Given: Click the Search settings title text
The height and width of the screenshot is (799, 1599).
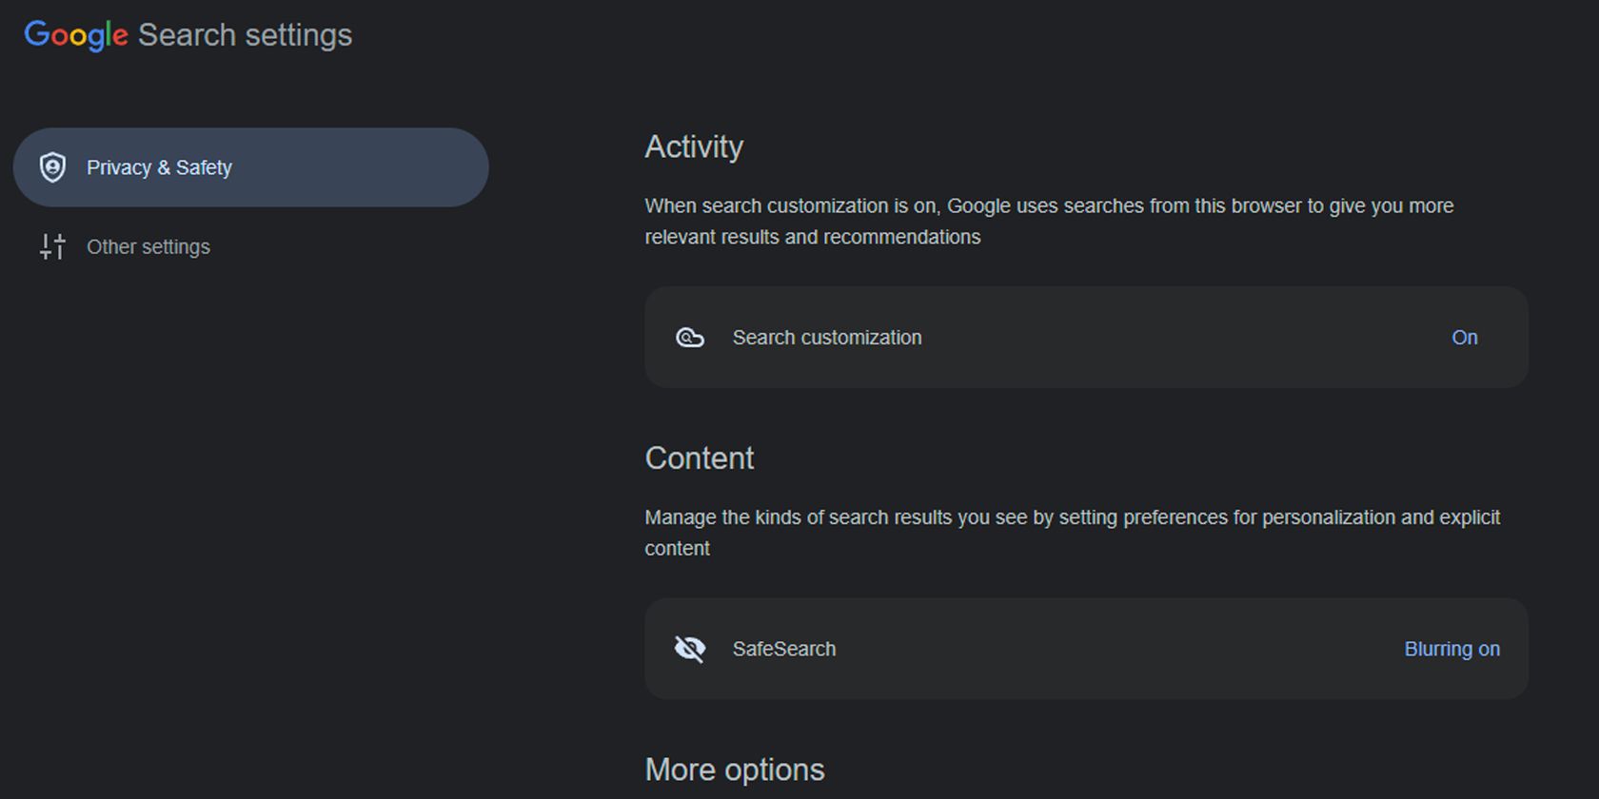Looking at the screenshot, I should pyautogui.click(x=246, y=34).
